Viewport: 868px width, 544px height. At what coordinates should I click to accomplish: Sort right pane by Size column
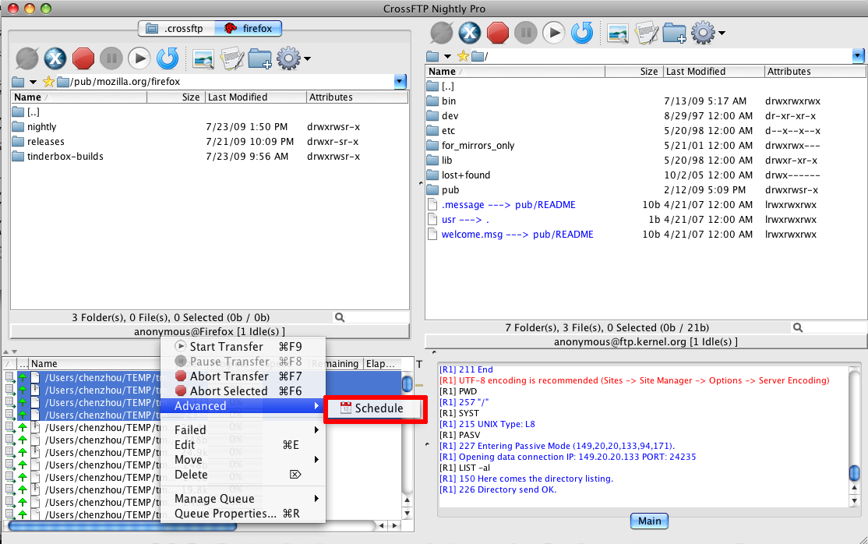tap(634, 72)
